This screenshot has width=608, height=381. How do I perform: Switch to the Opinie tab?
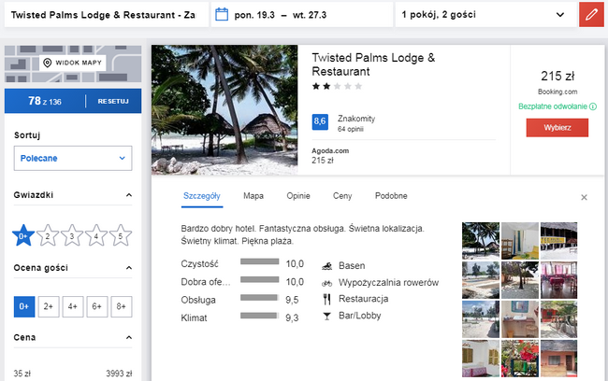tap(298, 196)
